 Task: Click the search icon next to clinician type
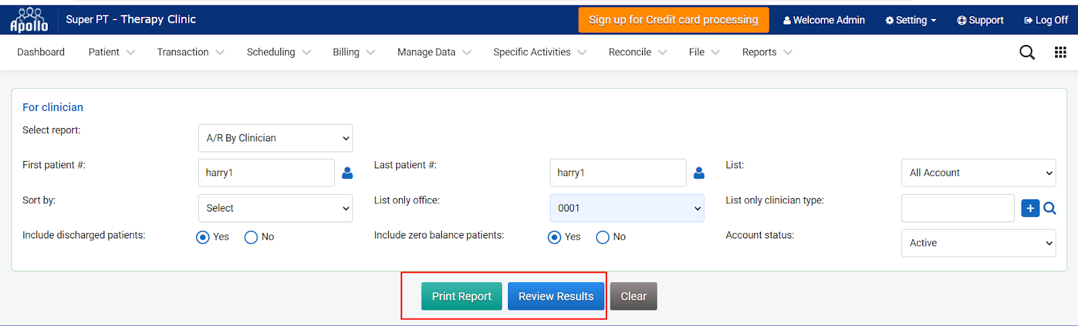1050,208
